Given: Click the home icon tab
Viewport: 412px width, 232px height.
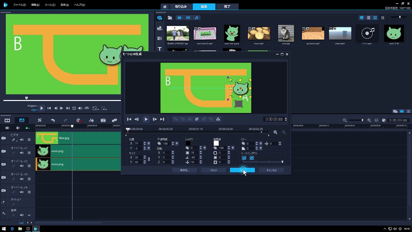Looking at the screenshot, I should coord(164,6).
